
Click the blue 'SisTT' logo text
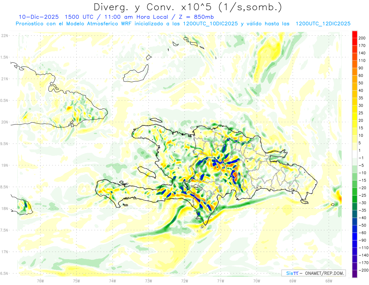tap(292, 273)
